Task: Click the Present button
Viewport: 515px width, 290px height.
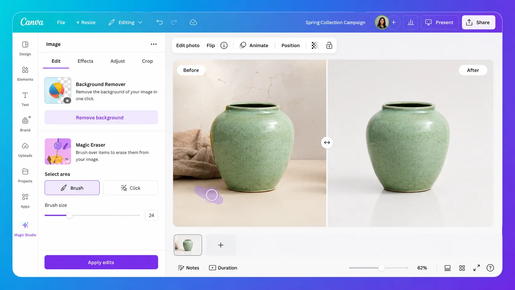Action: [440, 22]
